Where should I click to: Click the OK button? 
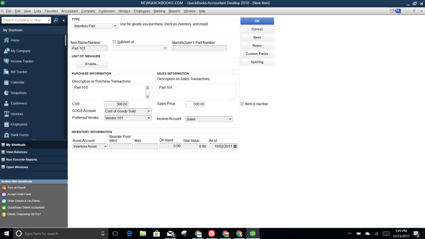[257, 21]
